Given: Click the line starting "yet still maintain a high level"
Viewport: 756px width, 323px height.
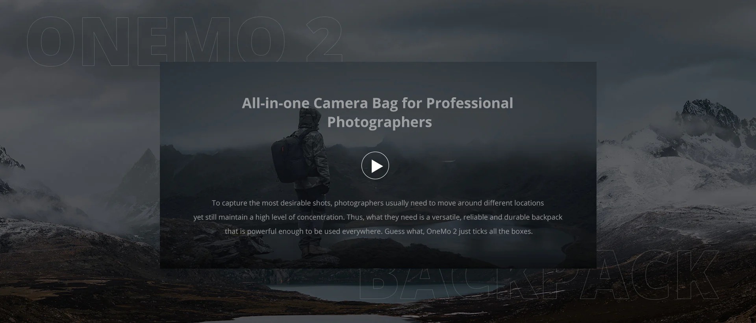Looking at the screenshot, I should (378, 217).
